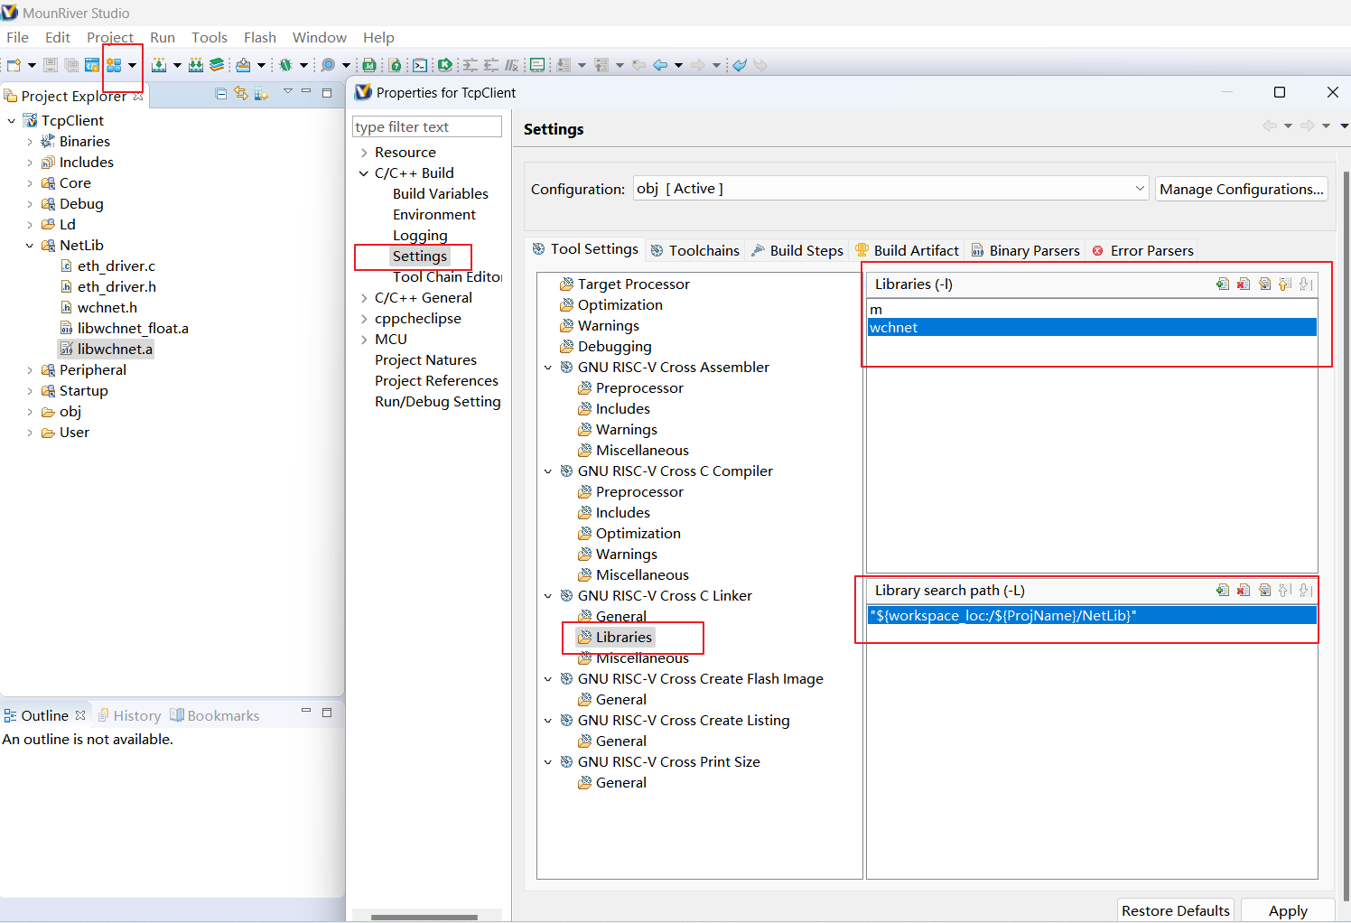Image resolution: width=1351 pixels, height=923 pixels.
Task: Click the Save All toolbar icon
Action: pos(71,65)
